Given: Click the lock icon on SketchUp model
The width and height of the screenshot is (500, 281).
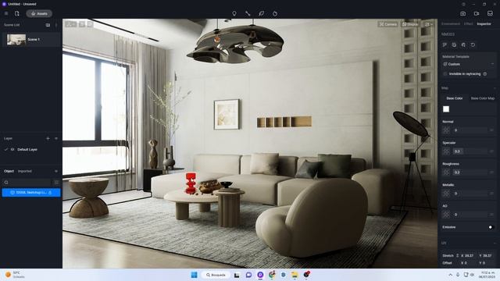Looking at the screenshot, I should [50, 193].
